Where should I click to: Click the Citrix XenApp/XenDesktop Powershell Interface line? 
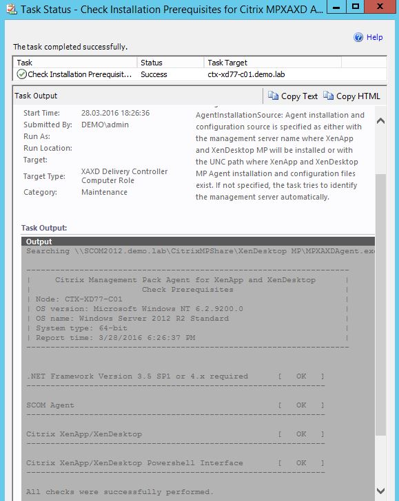(175, 462)
